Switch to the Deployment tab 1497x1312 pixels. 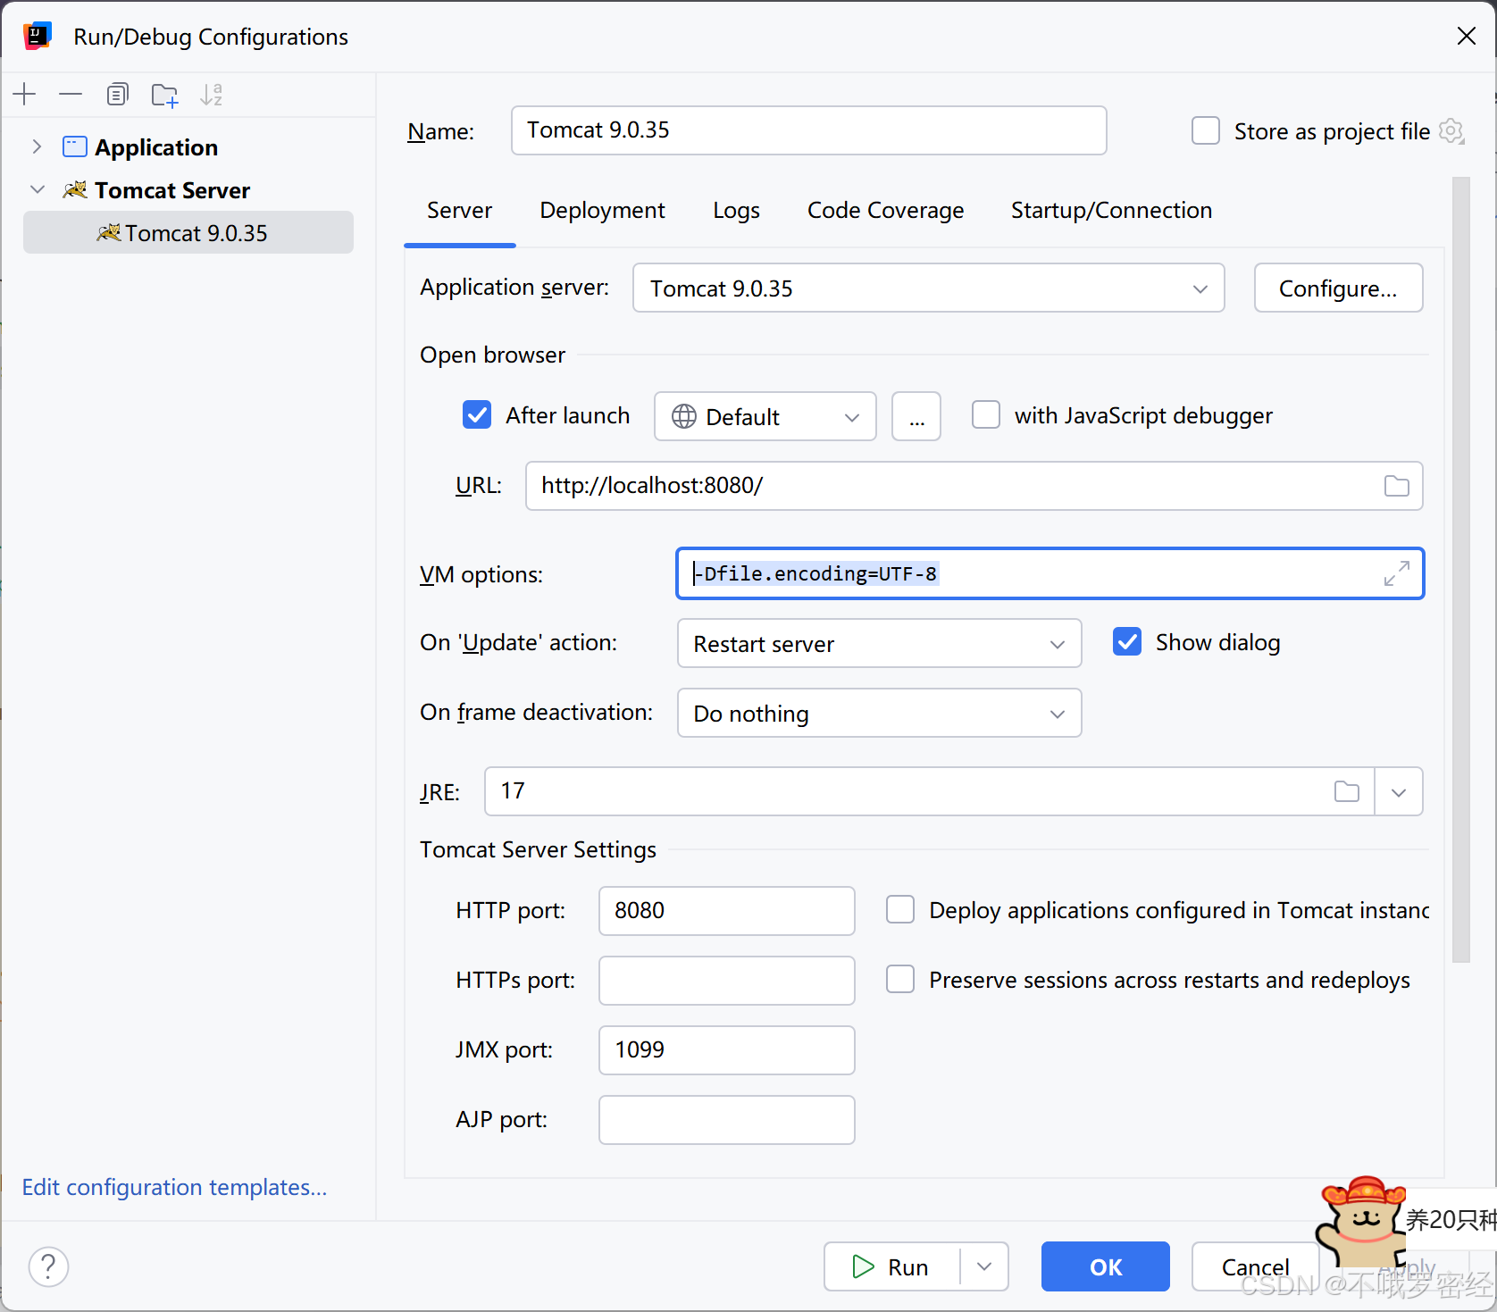tap(603, 211)
